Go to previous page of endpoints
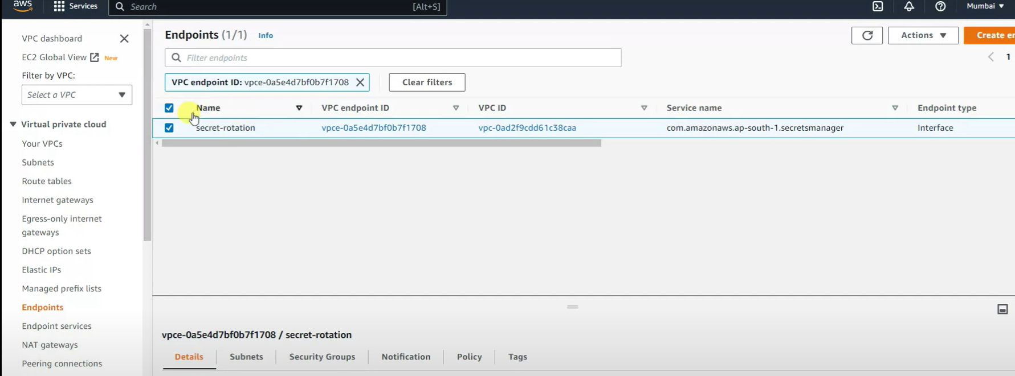Viewport: 1015px width, 376px height. 991,57
